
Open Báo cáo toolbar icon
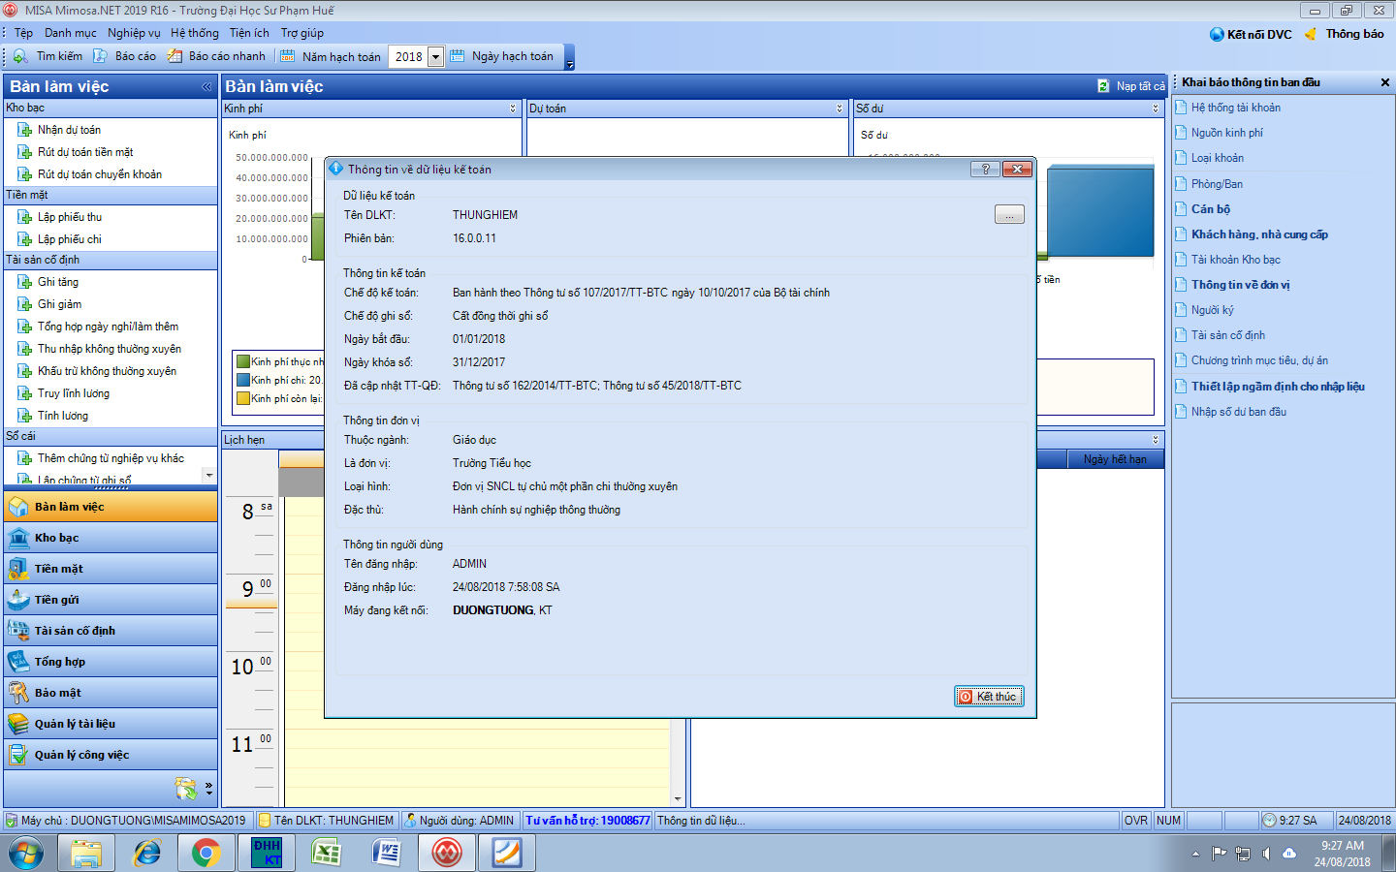point(100,56)
